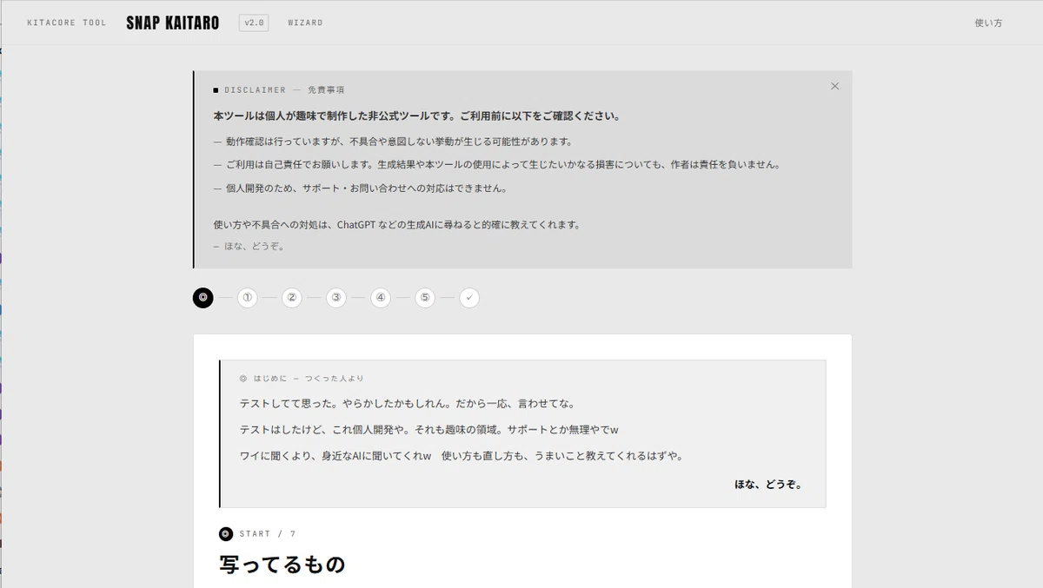Click the はじめに — つくった人より label
Viewport: 1043px width, 588px height.
[x=302, y=379]
